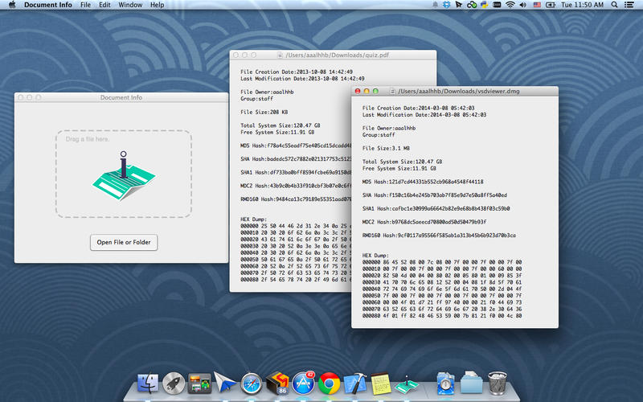Minimize the vsdviewer.dmg window with yellow button

tap(367, 91)
